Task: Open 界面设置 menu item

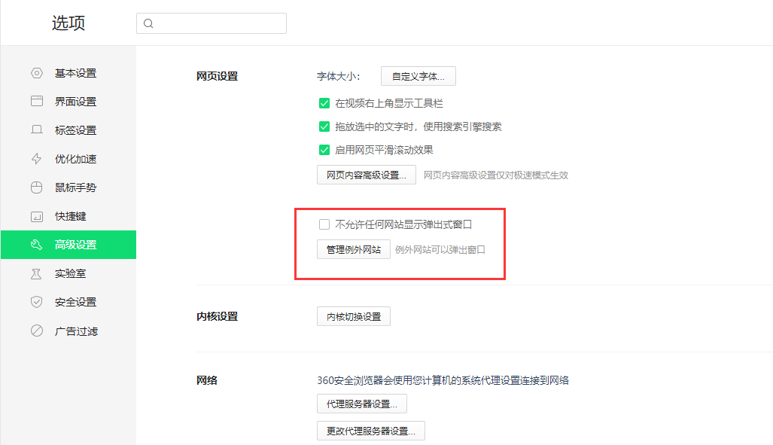Action: coord(68,101)
